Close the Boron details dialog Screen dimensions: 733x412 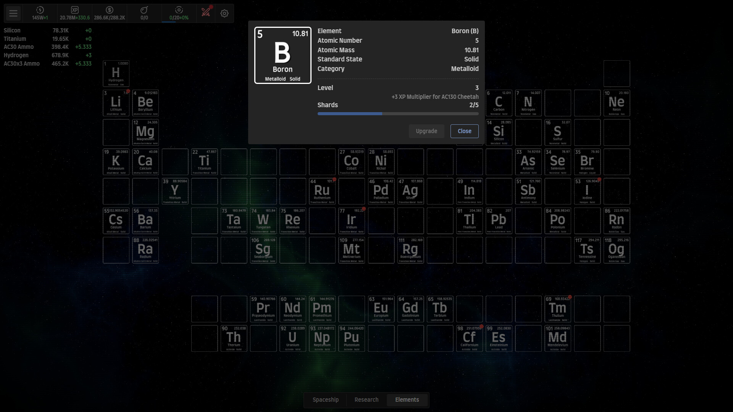point(464,131)
